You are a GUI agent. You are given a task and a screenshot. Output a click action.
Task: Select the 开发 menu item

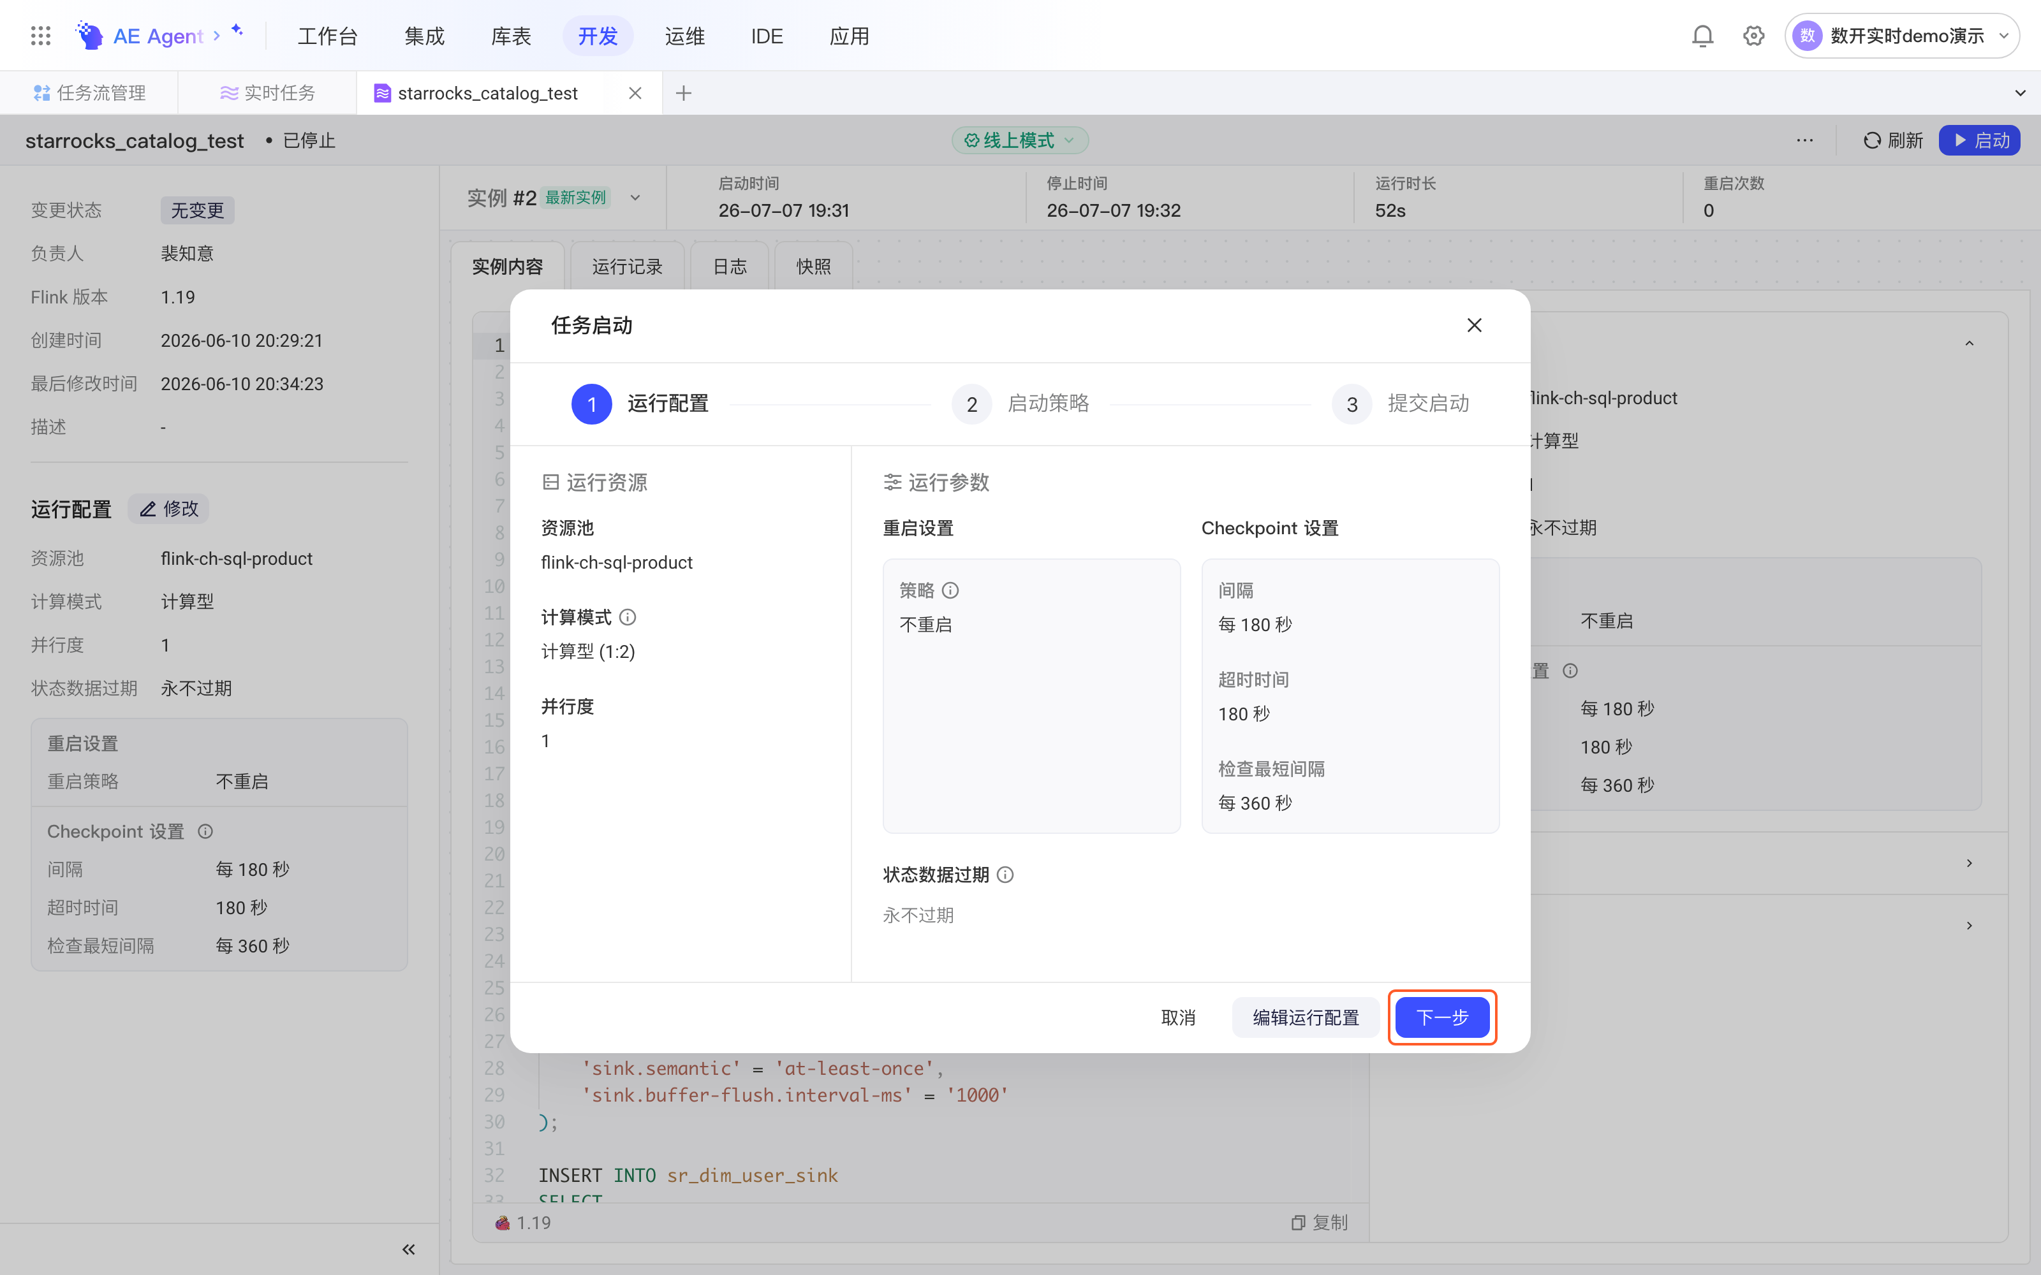(x=598, y=36)
